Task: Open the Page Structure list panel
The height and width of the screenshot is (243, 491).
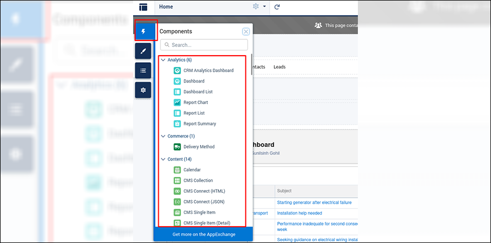Action: (143, 70)
